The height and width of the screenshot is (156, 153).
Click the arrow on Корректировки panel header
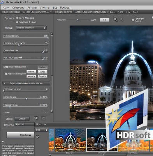pyautogui.click(x=51, y=12)
